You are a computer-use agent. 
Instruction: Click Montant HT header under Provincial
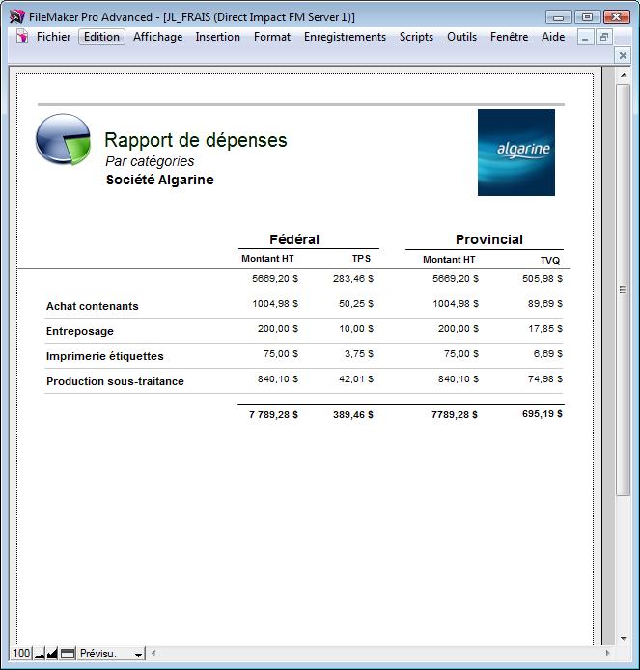[x=449, y=260]
